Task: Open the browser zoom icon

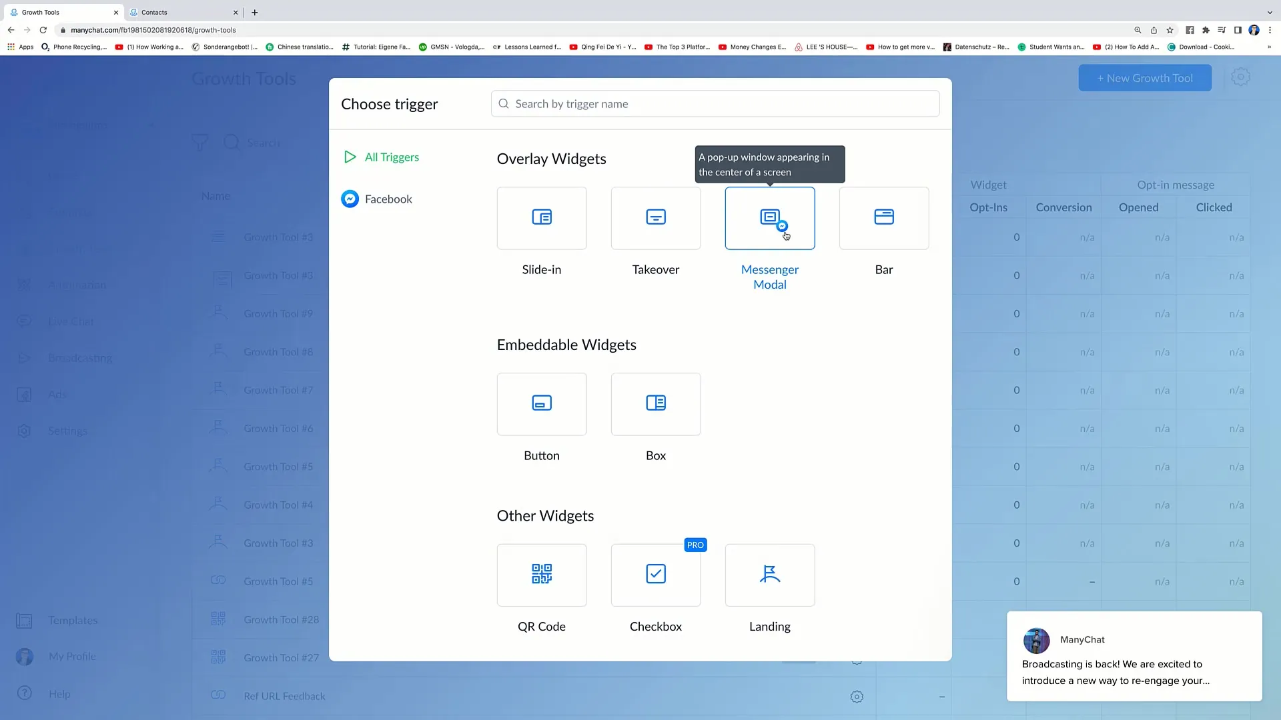Action: [1138, 30]
